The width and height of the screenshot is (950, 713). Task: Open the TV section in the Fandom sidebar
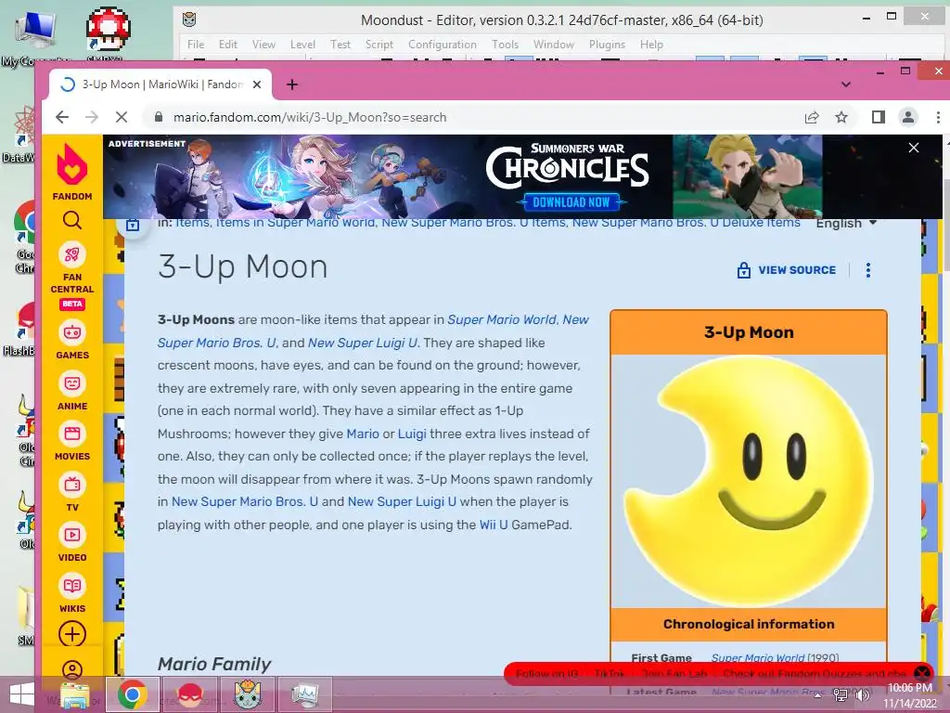click(x=72, y=492)
